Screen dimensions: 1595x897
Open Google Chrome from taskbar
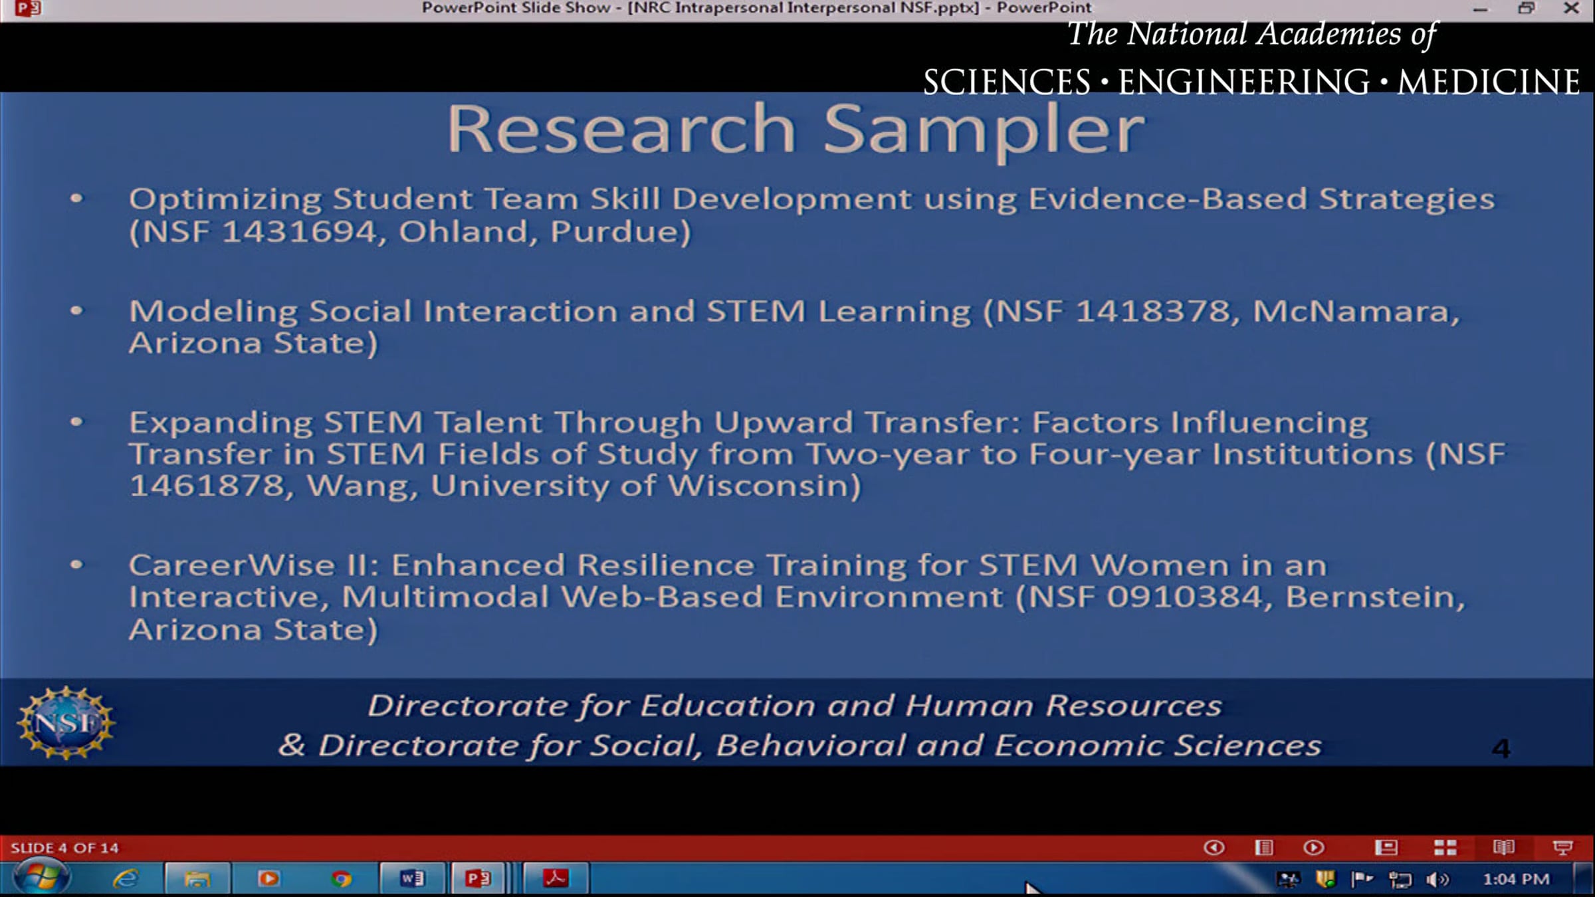click(341, 879)
